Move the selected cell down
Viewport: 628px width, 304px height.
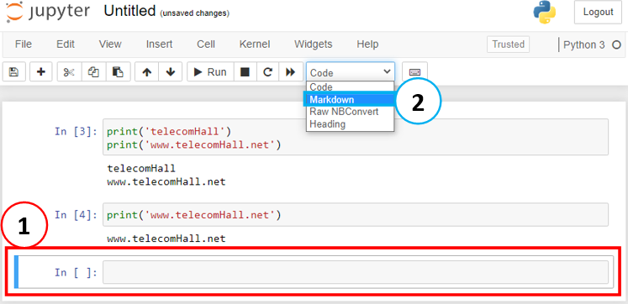click(x=171, y=72)
